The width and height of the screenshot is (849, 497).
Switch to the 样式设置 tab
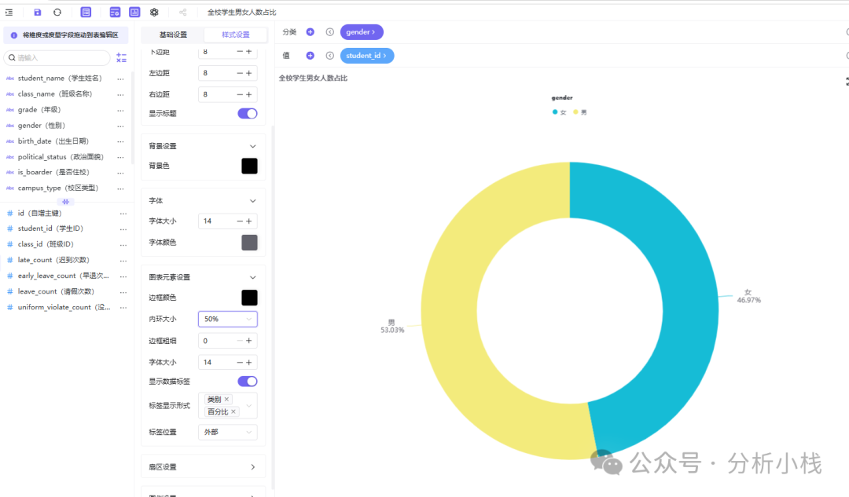pos(236,35)
